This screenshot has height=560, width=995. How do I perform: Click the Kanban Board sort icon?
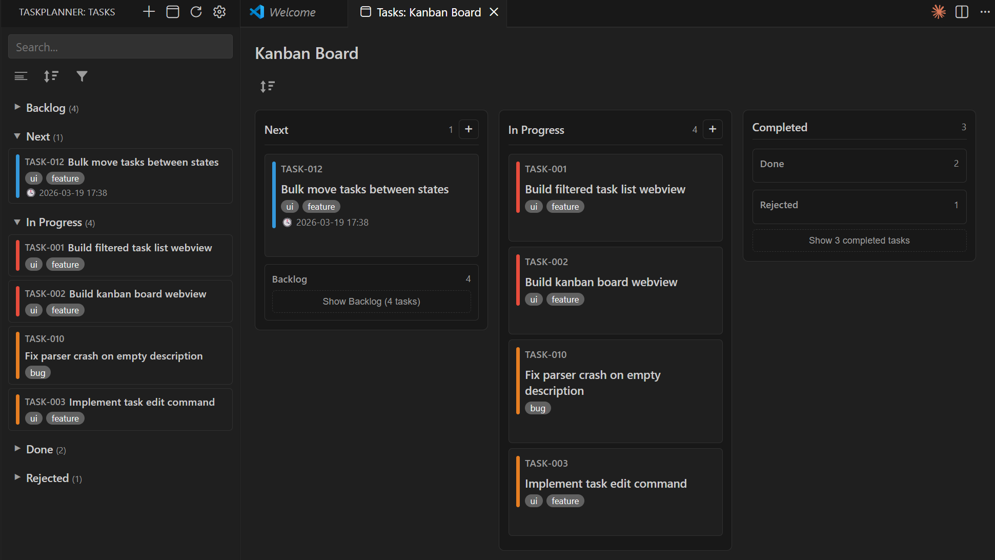[267, 86]
